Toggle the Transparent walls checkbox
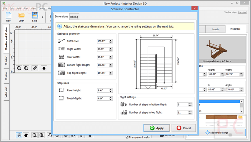This screenshot has width=251, height=142. (x=127, y=137)
